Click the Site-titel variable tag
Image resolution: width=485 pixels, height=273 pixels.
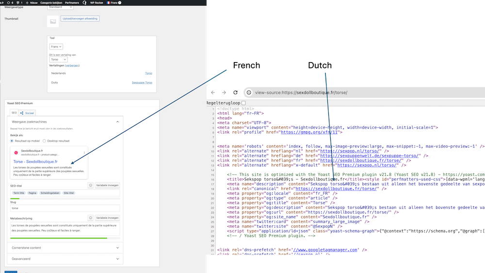pos(69,193)
